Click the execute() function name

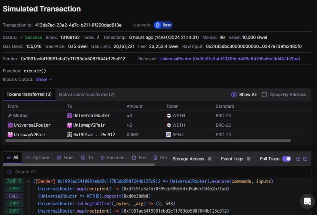tap(35, 71)
